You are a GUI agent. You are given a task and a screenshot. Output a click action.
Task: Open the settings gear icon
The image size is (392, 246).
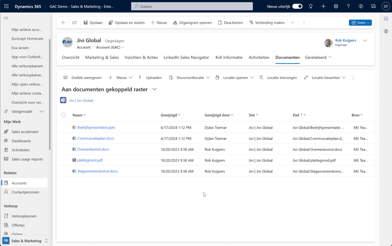click(x=336, y=6)
